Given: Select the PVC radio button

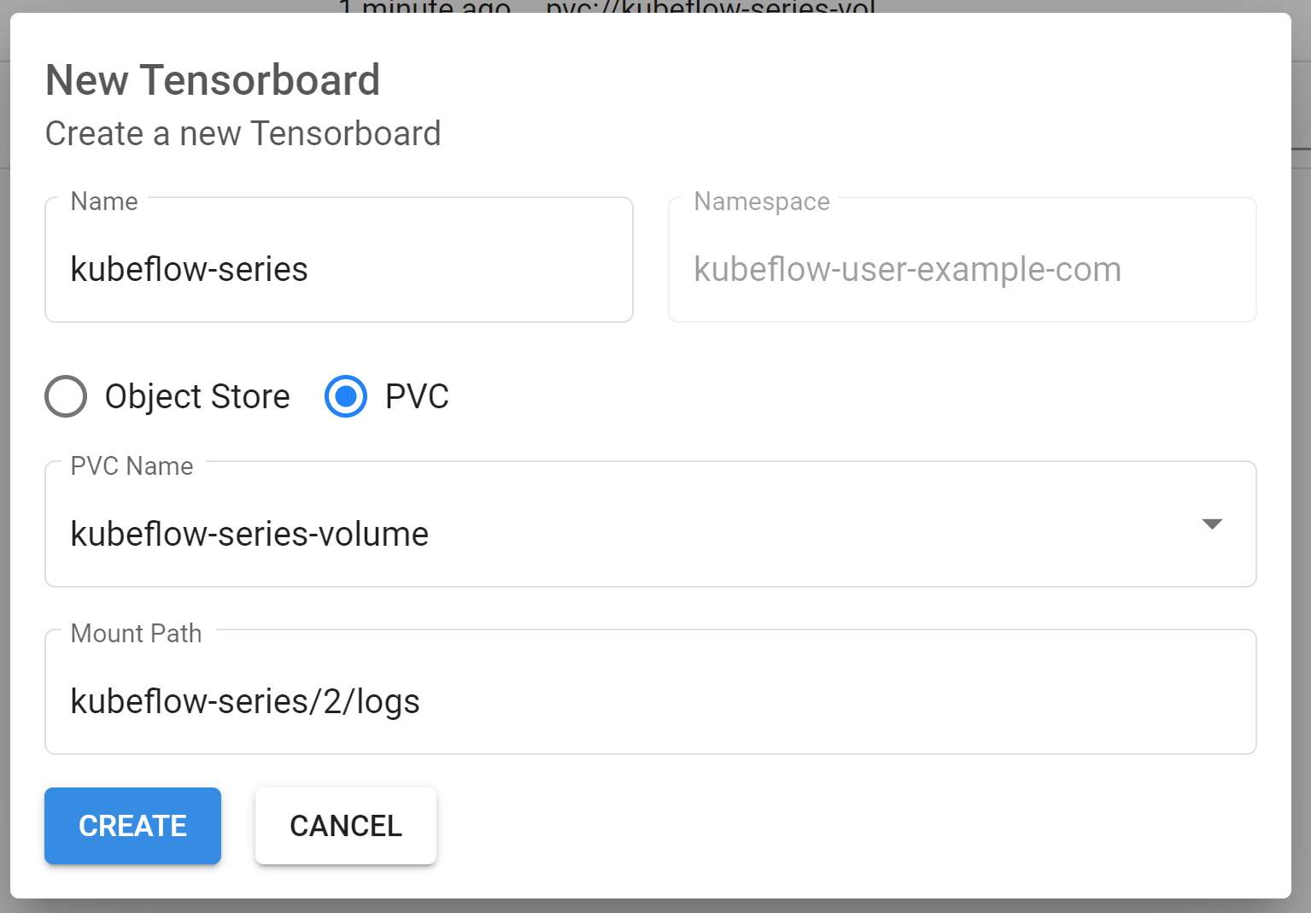Looking at the screenshot, I should [346, 396].
